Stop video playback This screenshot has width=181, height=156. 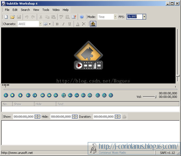point(12,95)
